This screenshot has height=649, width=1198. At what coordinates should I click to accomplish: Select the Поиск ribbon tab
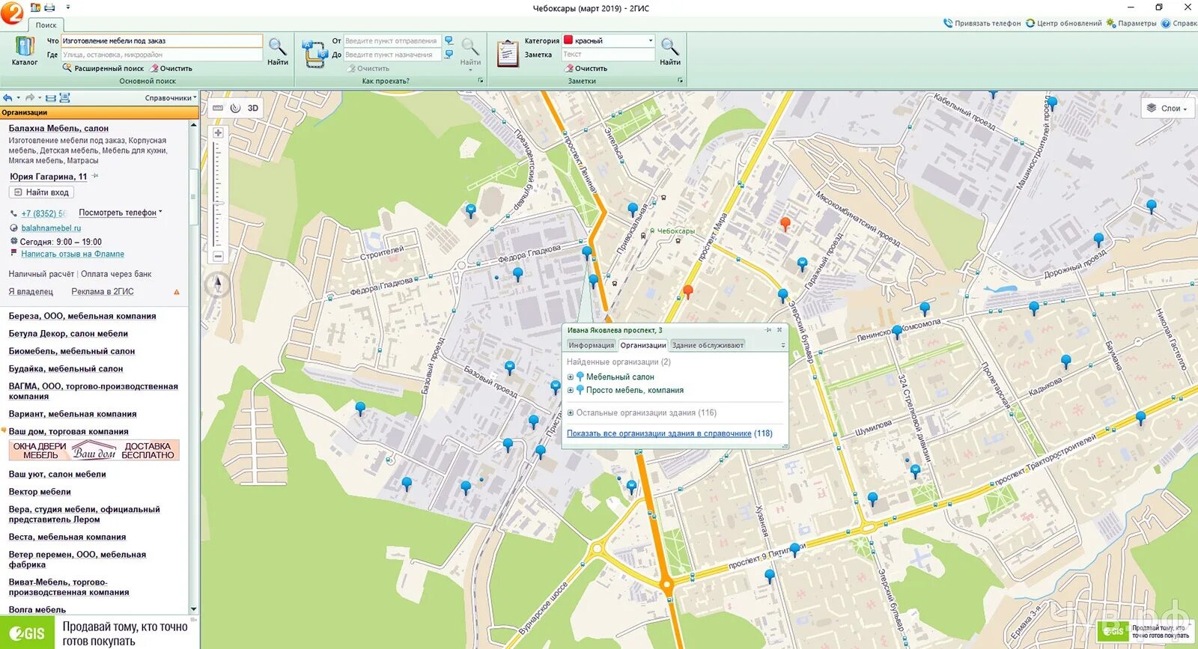(x=46, y=25)
